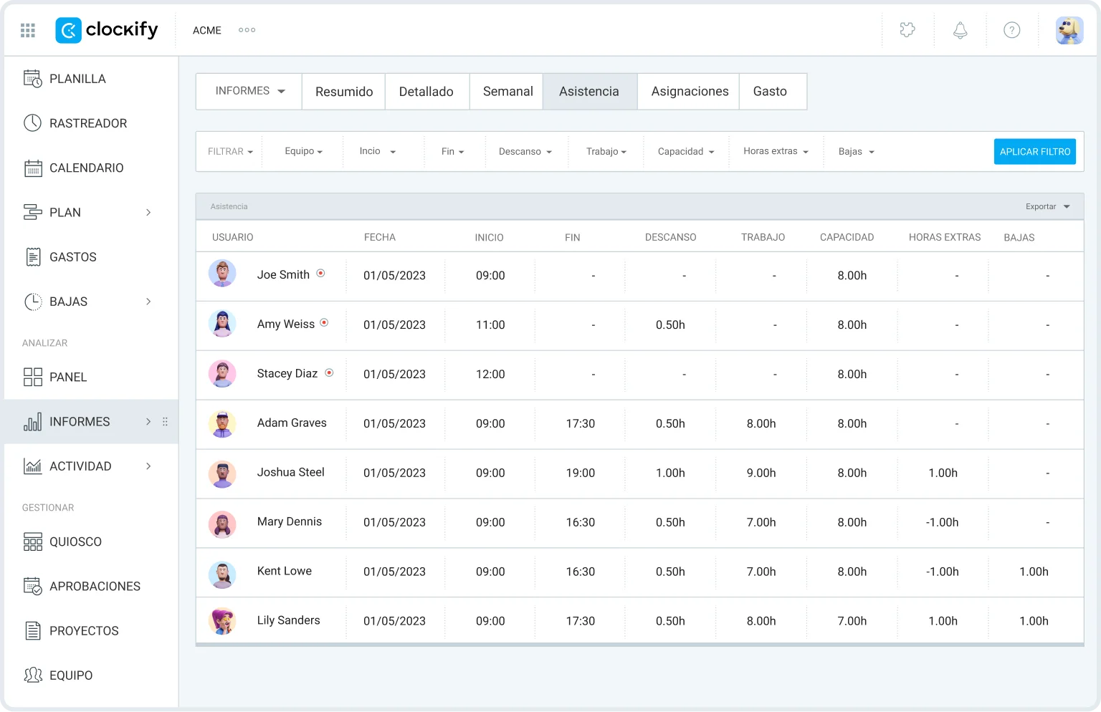
Task: Open the apps grid icon
Action: point(28,30)
